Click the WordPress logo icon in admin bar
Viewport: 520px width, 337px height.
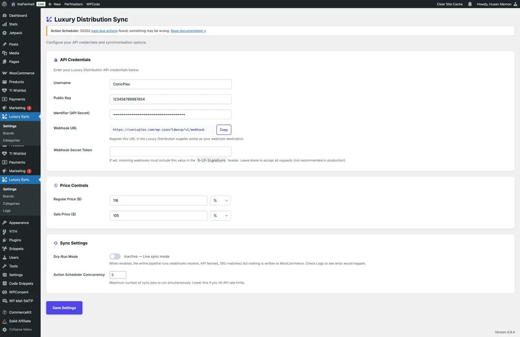(4, 4)
